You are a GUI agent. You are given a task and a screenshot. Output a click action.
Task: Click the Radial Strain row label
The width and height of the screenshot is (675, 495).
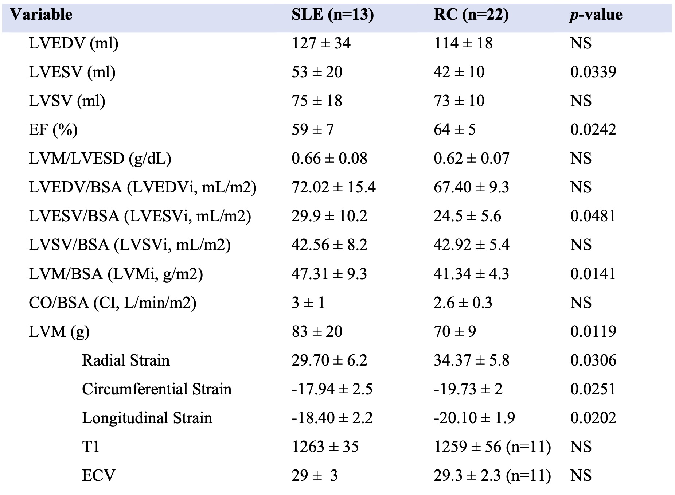tap(126, 360)
